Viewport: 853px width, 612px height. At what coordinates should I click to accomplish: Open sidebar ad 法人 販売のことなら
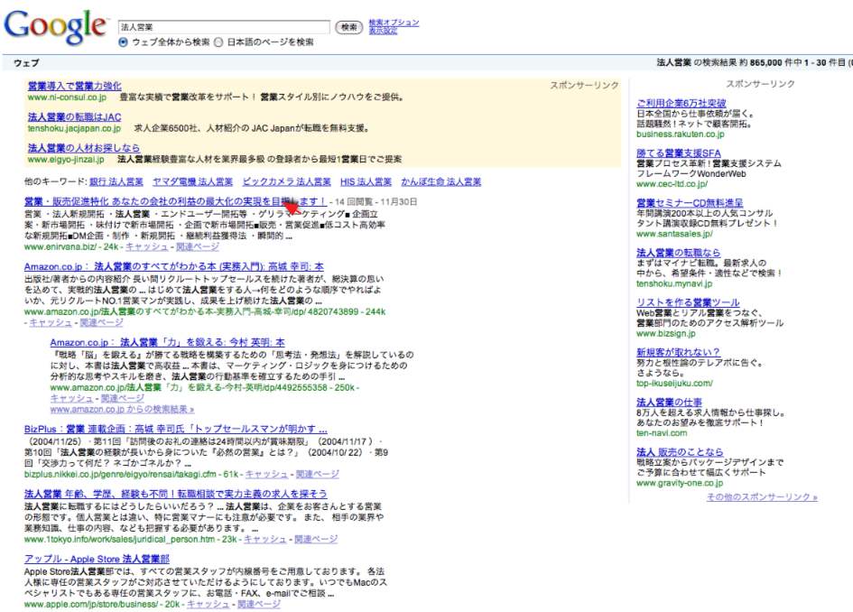coord(680,452)
